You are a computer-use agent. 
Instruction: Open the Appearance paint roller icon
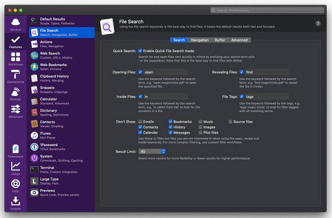click(15, 74)
